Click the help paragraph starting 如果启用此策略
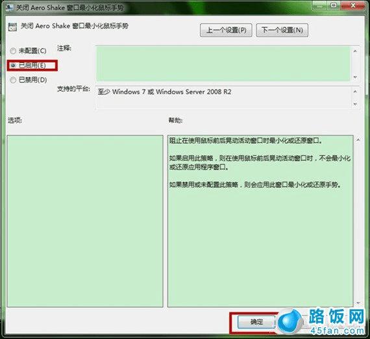Screen dimensions: 370x339 tap(260, 162)
